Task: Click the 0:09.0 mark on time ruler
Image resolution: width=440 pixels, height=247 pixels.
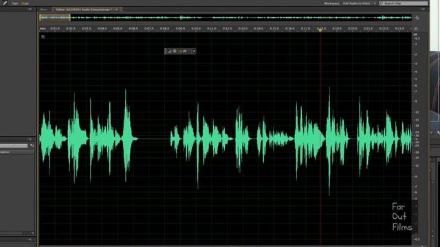Action: (180, 29)
